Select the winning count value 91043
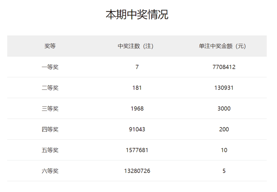The width and height of the screenshot is (277, 192). (137, 129)
